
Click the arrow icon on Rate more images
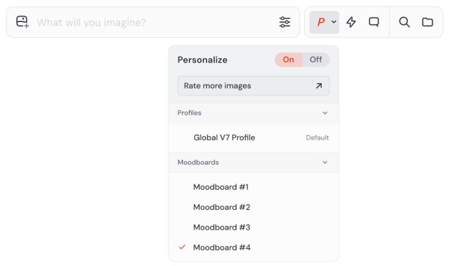click(x=319, y=86)
